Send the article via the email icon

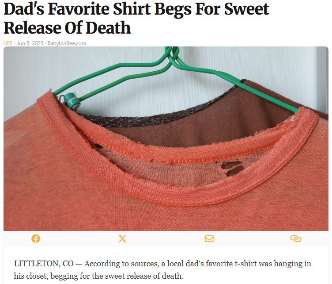click(x=209, y=238)
